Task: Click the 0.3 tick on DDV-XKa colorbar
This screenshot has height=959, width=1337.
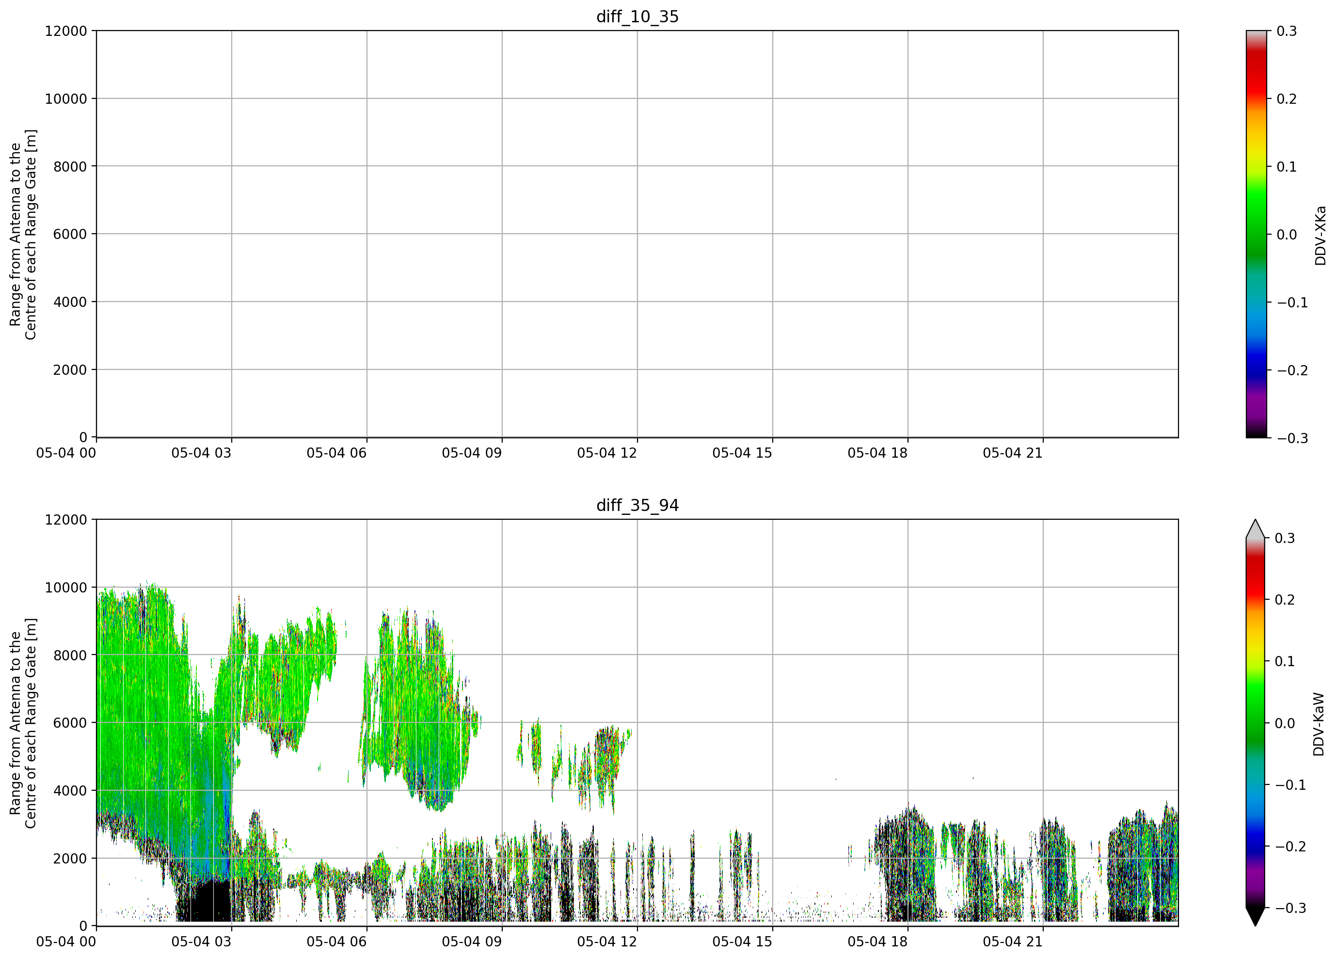Action: click(x=1287, y=31)
